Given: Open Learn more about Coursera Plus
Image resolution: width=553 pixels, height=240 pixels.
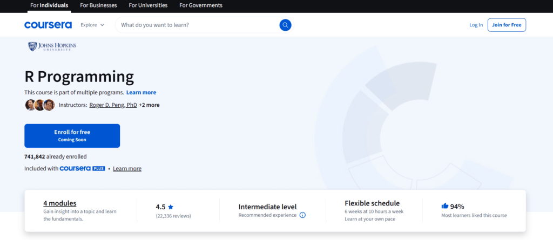Looking at the screenshot, I should click(127, 168).
